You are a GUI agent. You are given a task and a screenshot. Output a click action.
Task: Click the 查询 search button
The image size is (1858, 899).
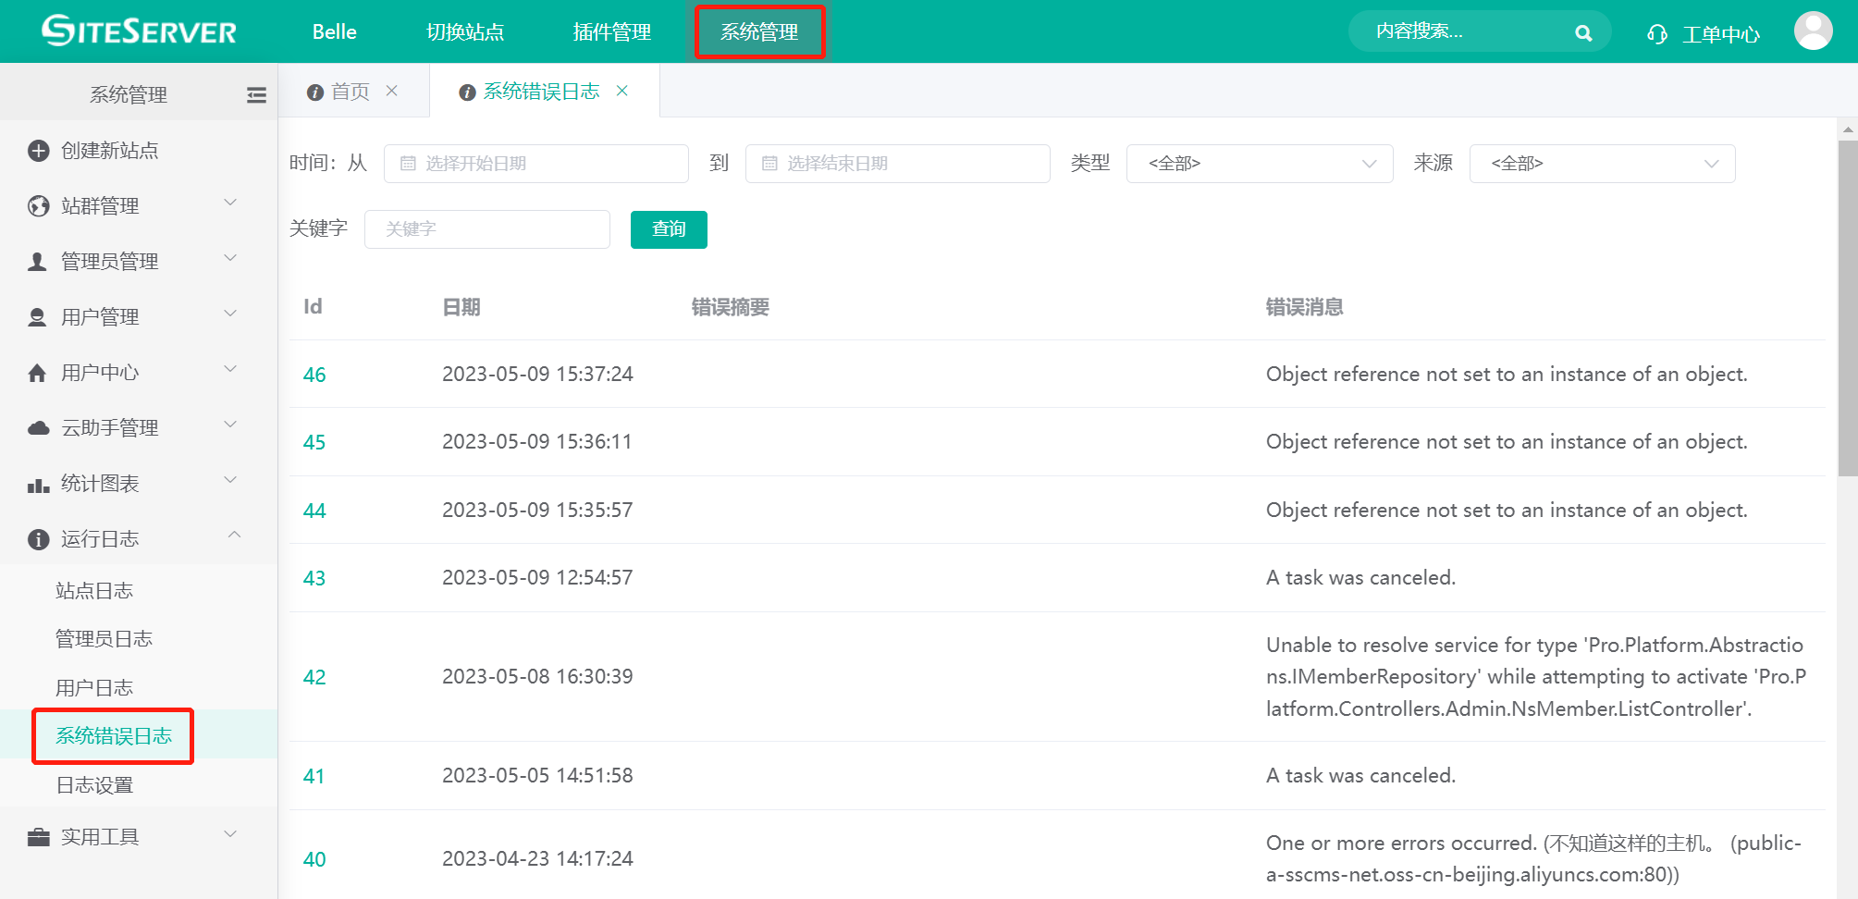[668, 229]
